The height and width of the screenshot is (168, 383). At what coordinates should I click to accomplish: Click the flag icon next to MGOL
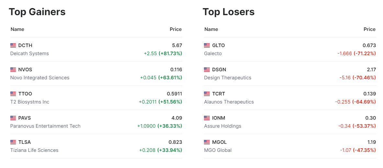(207, 142)
